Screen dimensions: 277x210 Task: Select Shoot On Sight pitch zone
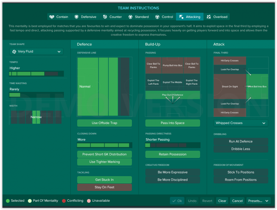tap(230, 87)
